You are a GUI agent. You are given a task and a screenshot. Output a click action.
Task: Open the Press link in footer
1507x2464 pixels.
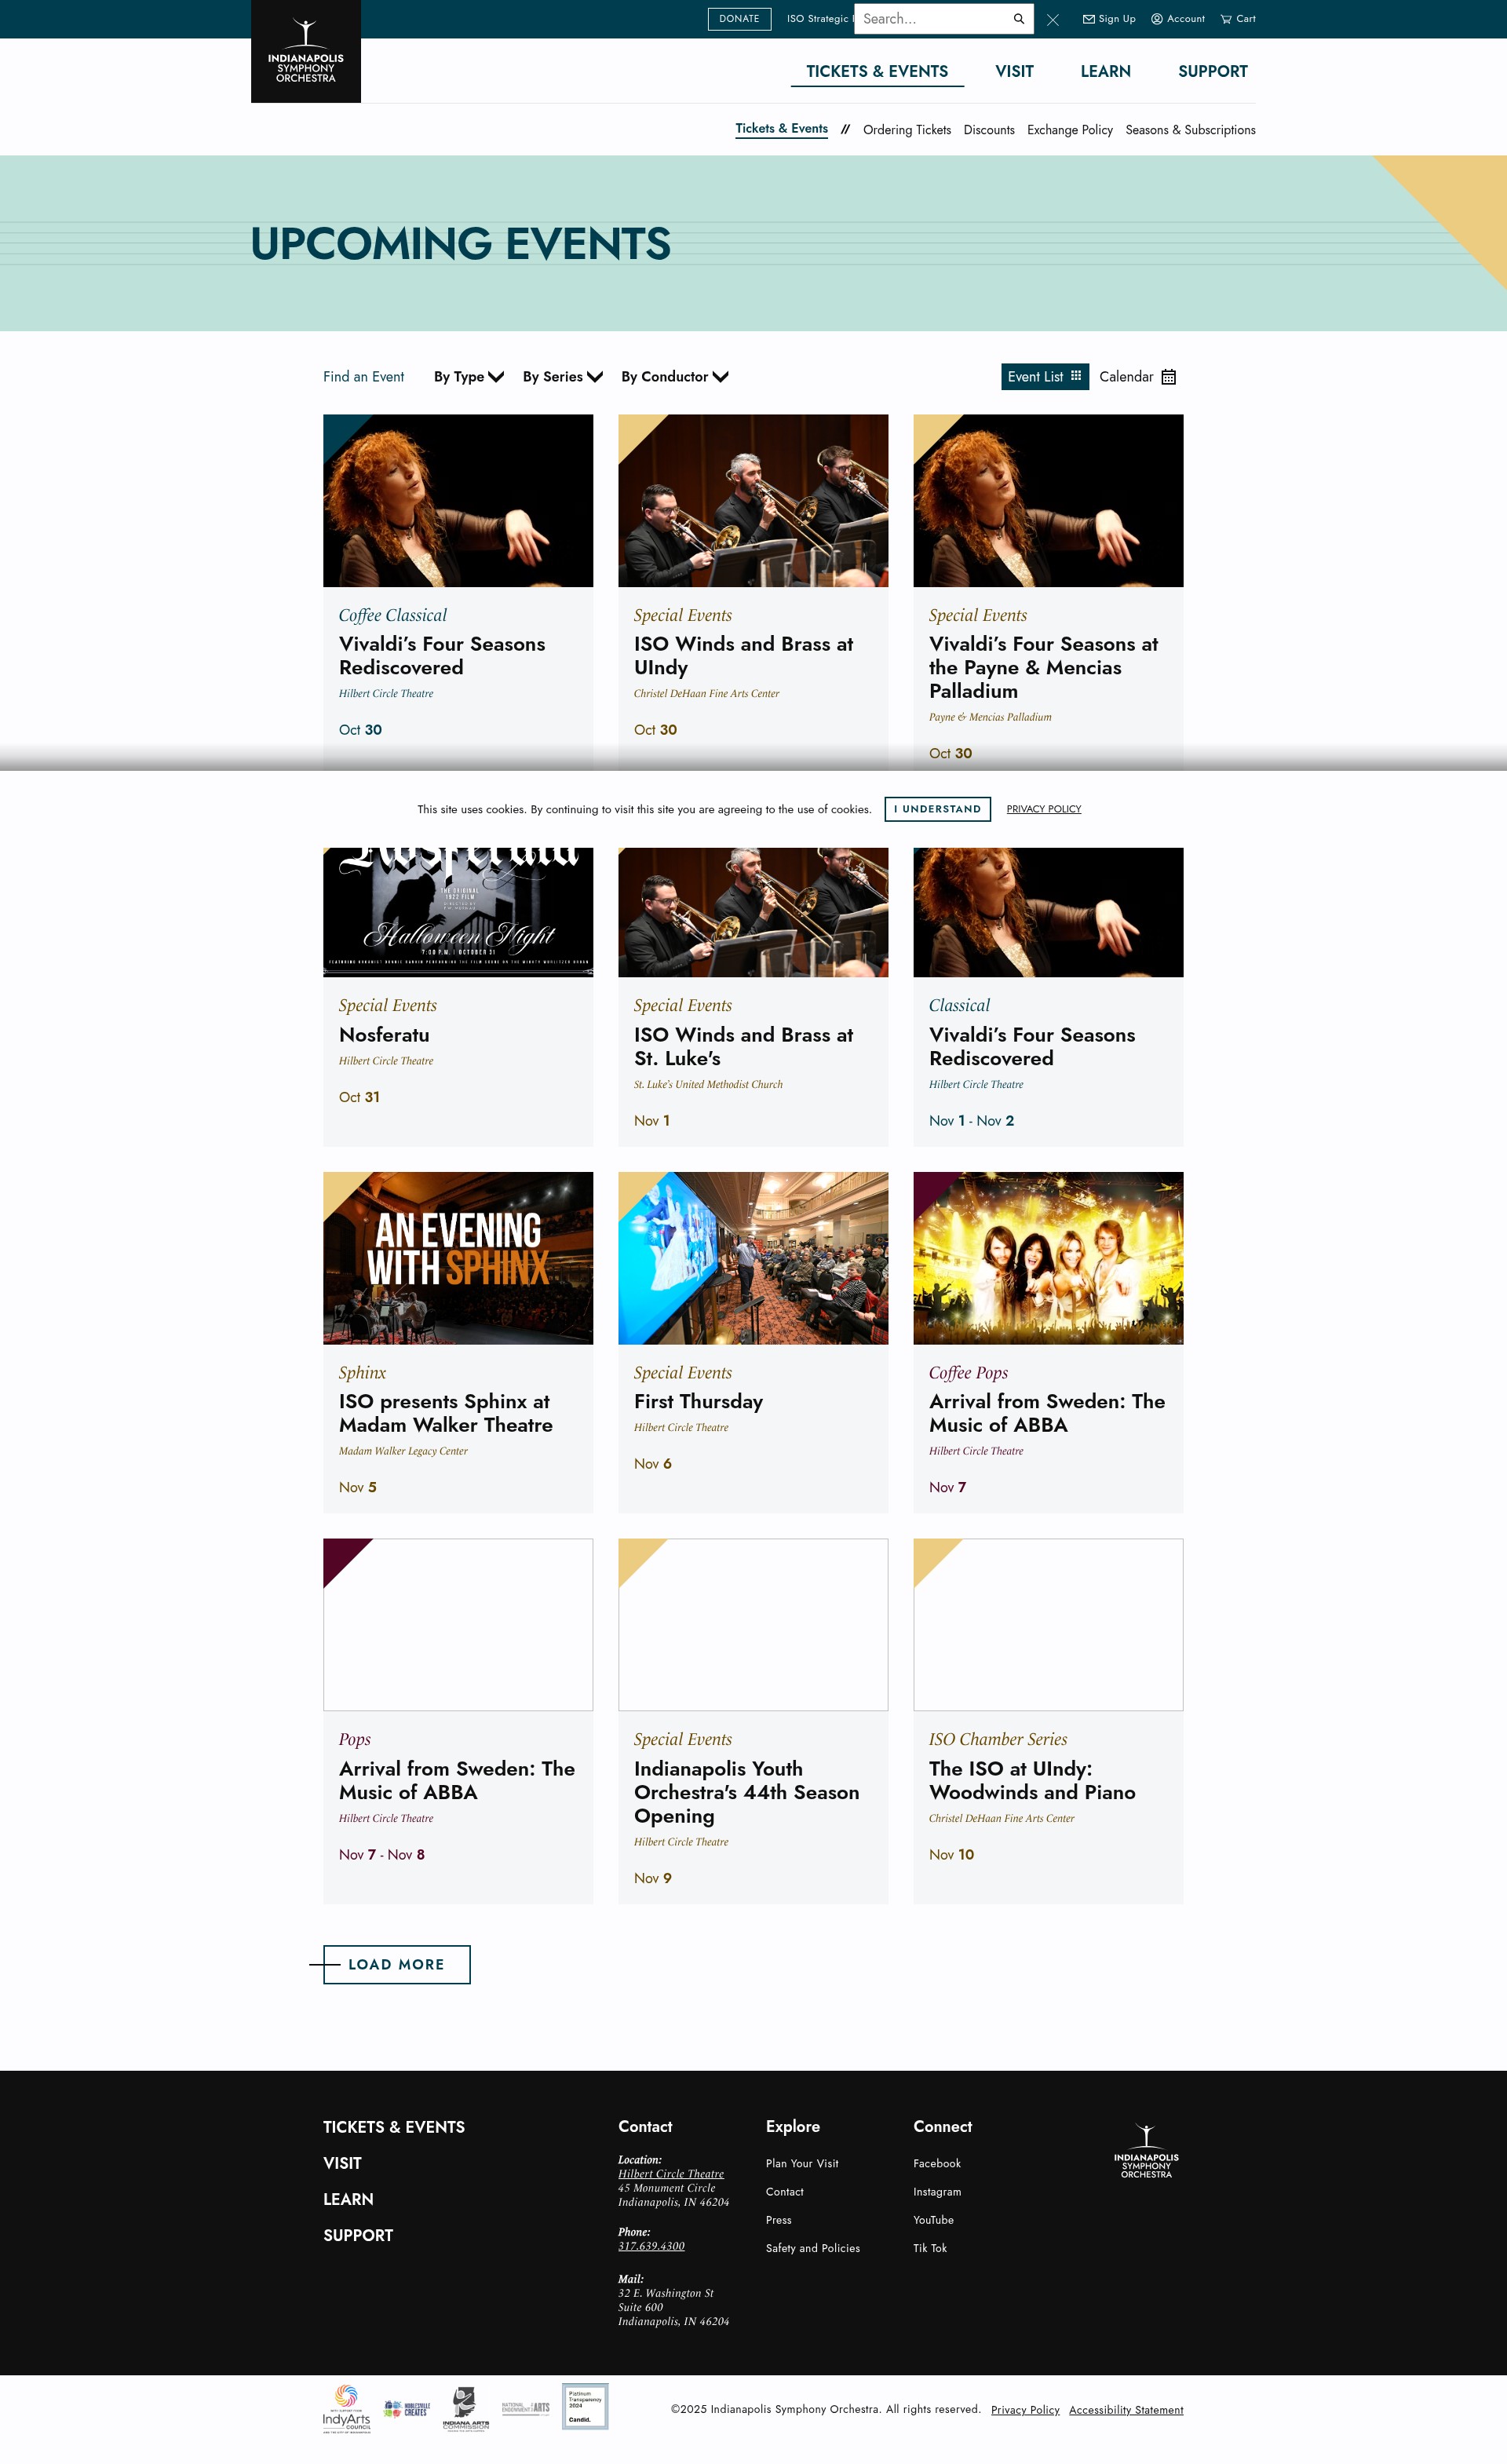click(x=779, y=2220)
